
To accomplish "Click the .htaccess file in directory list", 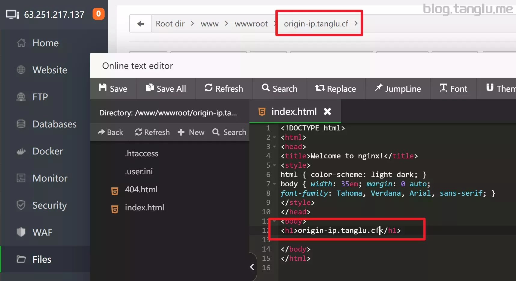I will tap(142, 154).
